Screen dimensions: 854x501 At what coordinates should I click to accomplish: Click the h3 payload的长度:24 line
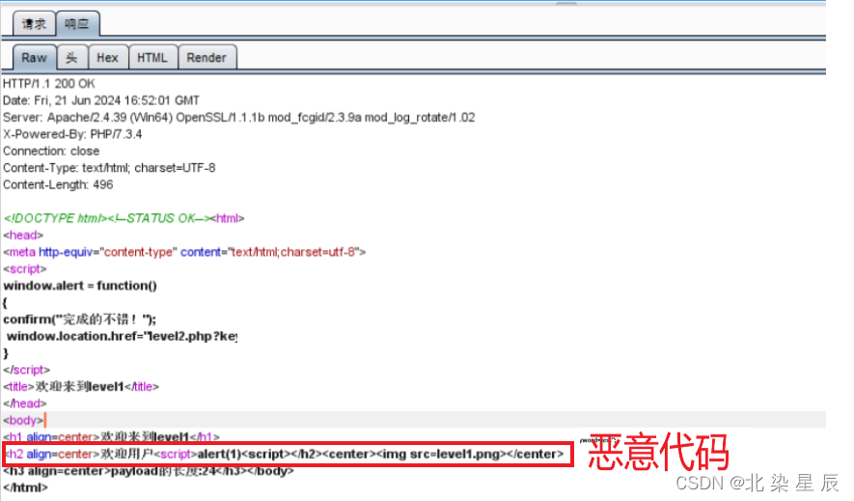click(x=149, y=471)
